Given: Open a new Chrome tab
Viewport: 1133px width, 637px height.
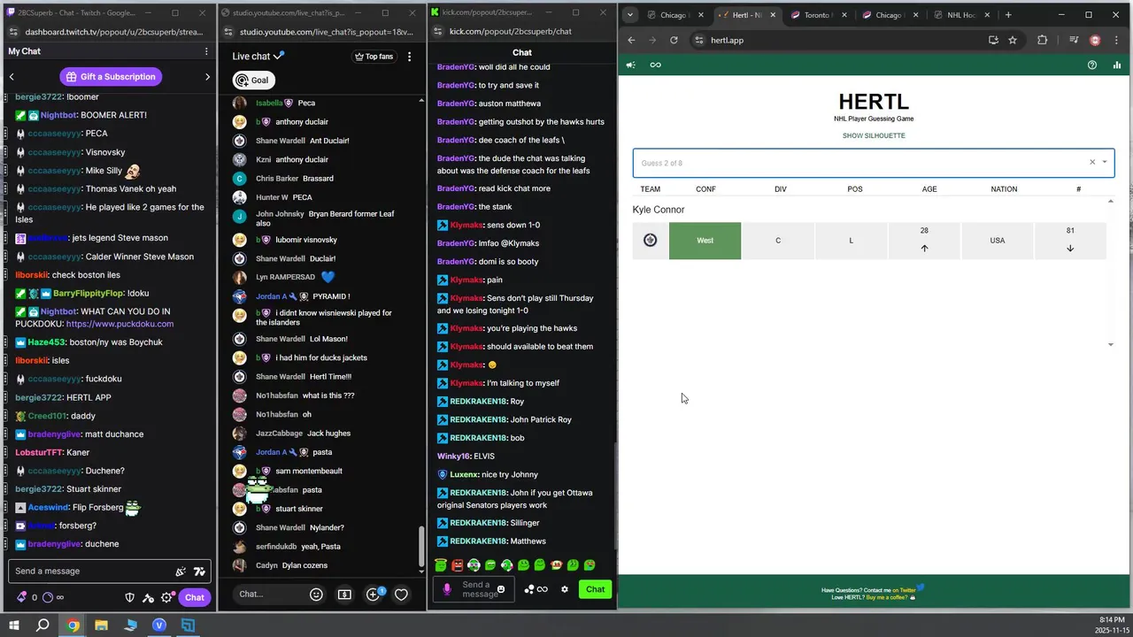Looking at the screenshot, I should pos(1008,15).
